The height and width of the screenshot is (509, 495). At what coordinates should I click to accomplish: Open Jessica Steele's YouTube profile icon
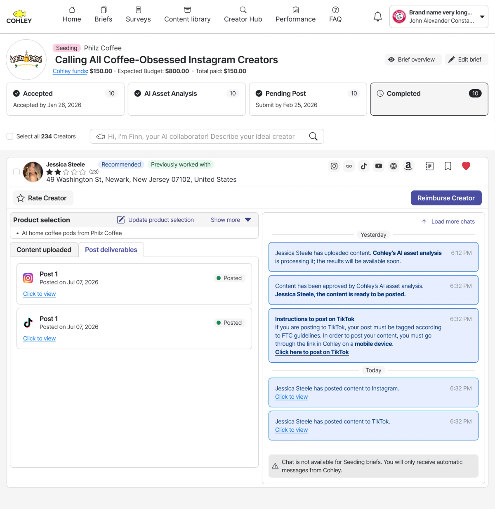379,166
